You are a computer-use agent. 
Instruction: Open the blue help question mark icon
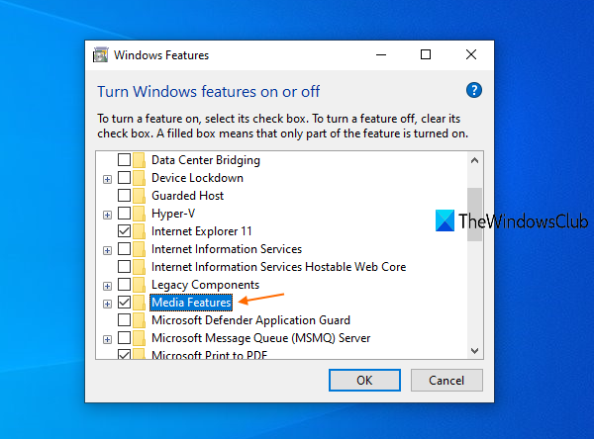point(474,90)
